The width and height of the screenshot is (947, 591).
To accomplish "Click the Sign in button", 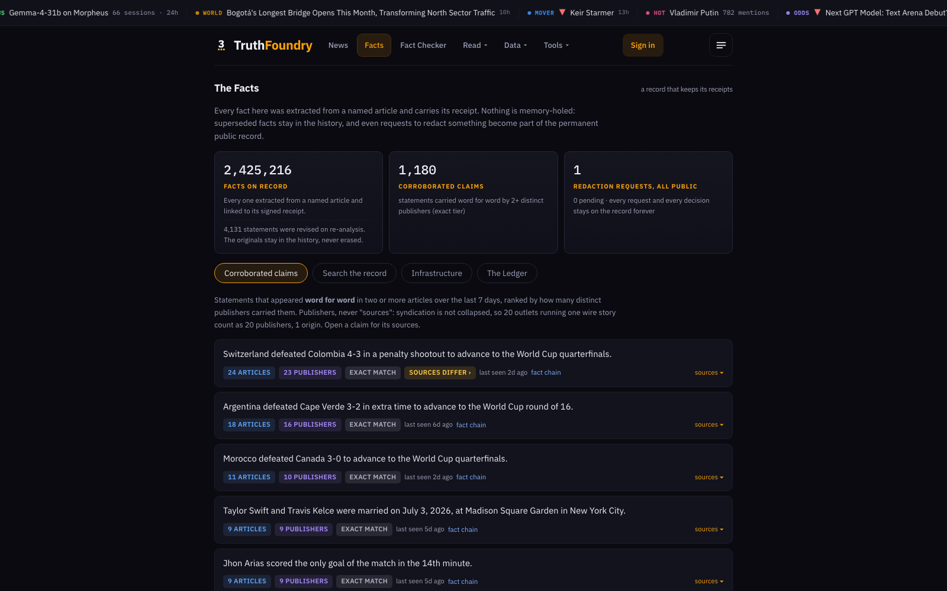I will pyautogui.click(x=643, y=46).
